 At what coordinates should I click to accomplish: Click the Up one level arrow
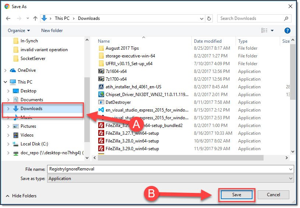(x=35, y=18)
